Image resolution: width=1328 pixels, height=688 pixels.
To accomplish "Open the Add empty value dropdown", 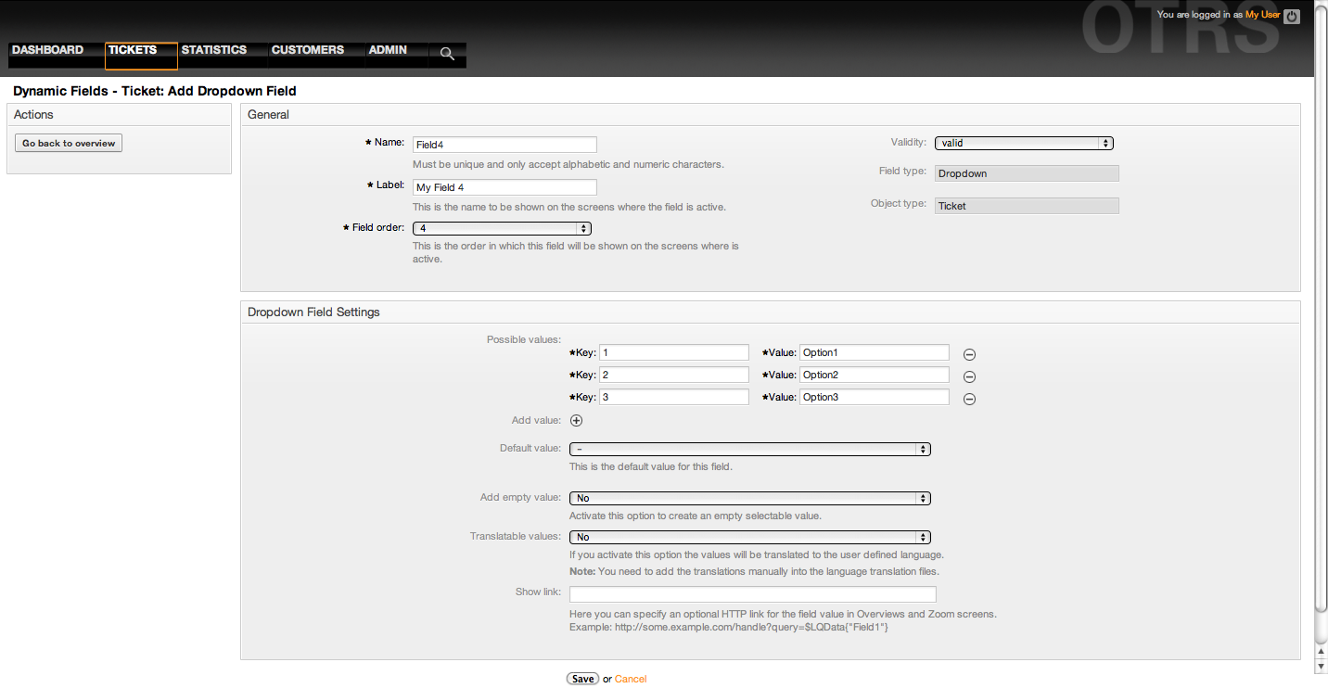I will pyautogui.click(x=749, y=498).
